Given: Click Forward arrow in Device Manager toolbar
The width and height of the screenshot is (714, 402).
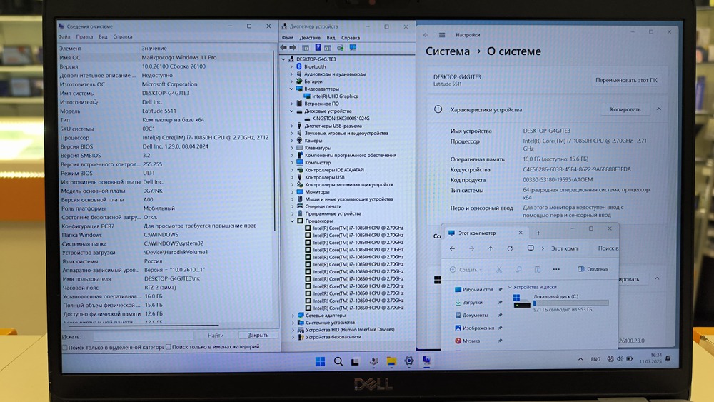Looking at the screenshot, I should point(293,47).
